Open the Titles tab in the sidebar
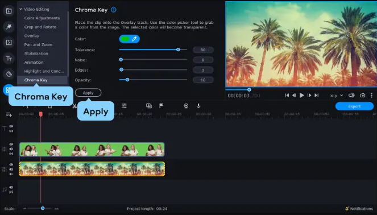This screenshot has width=377, height=215. [9, 59]
